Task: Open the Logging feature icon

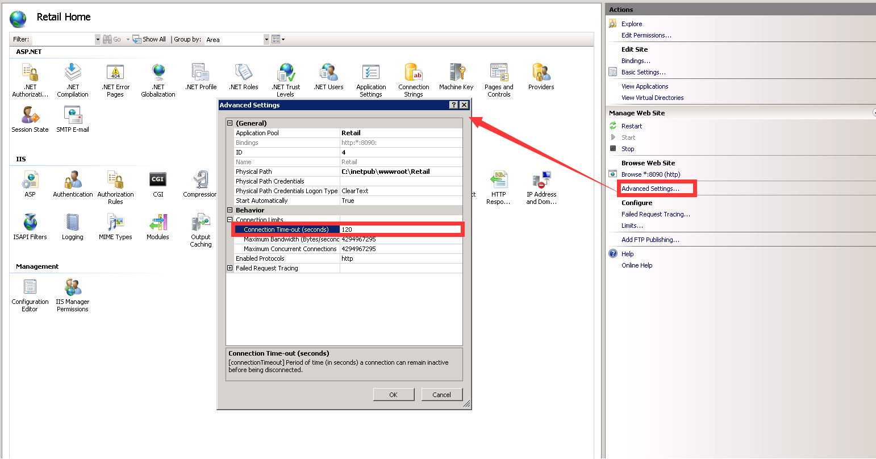Action: tap(73, 227)
